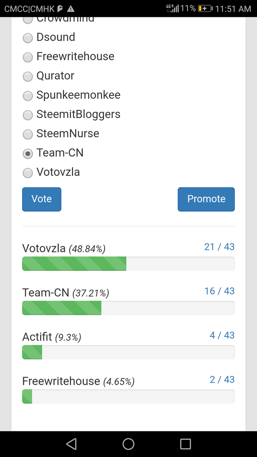Choose the Qurator radio button
This screenshot has height=457, width=257.
click(x=28, y=76)
